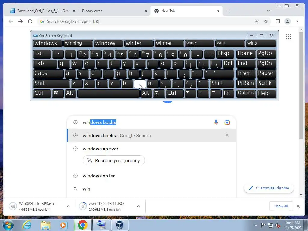This screenshot has height=231, width=308.
Task: Toggle the ScrLk key
Action: [x=266, y=84]
